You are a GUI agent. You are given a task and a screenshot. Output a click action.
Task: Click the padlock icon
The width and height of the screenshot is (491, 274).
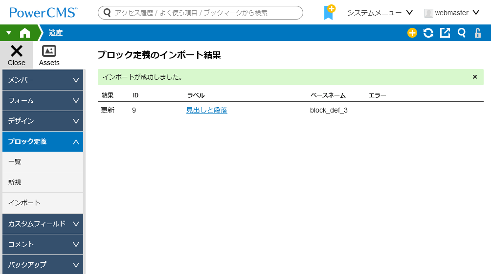477,33
